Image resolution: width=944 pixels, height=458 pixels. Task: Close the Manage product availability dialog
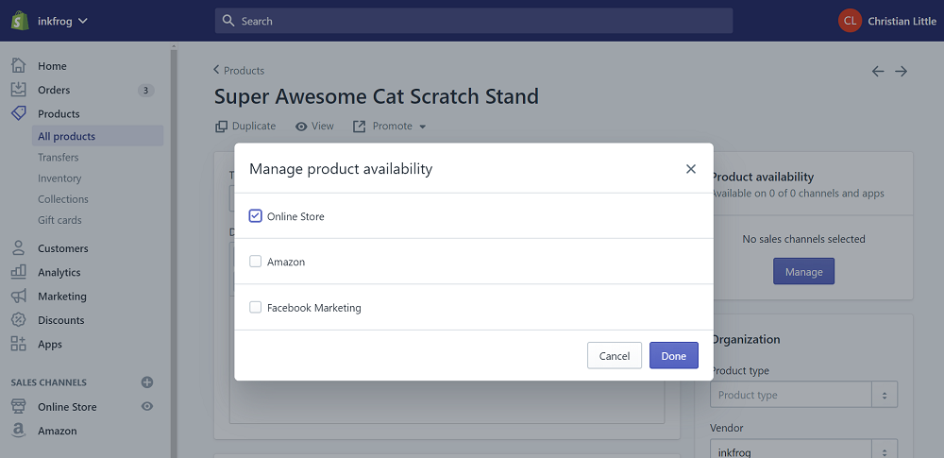coord(691,169)
